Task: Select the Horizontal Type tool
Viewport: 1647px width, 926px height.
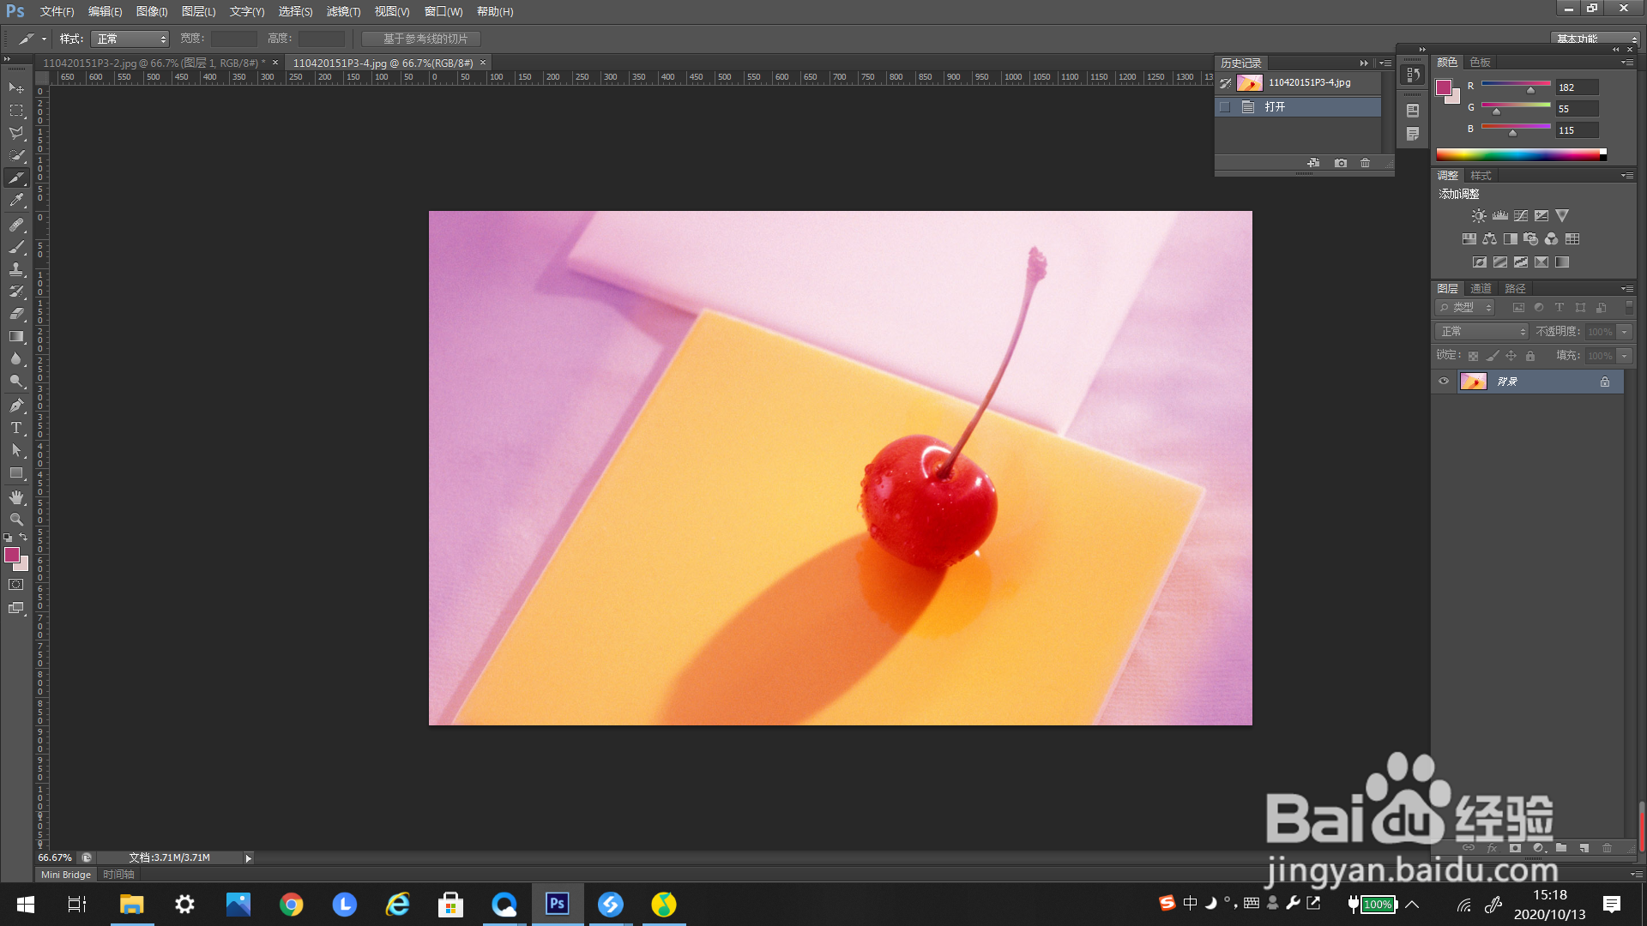Action: [16, 428]
